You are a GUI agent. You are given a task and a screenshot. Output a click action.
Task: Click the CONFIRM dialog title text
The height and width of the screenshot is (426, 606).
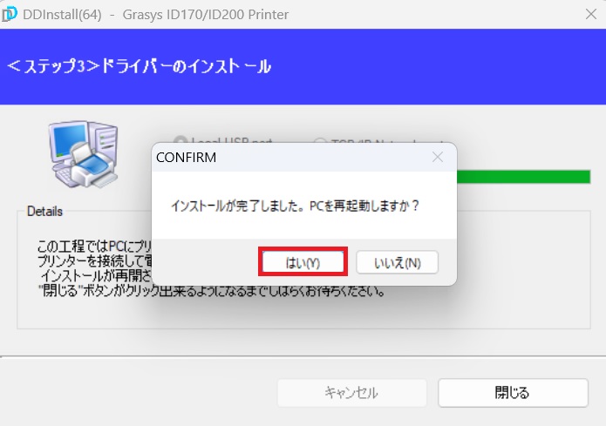pyautogui.click(x=186, y=158)
